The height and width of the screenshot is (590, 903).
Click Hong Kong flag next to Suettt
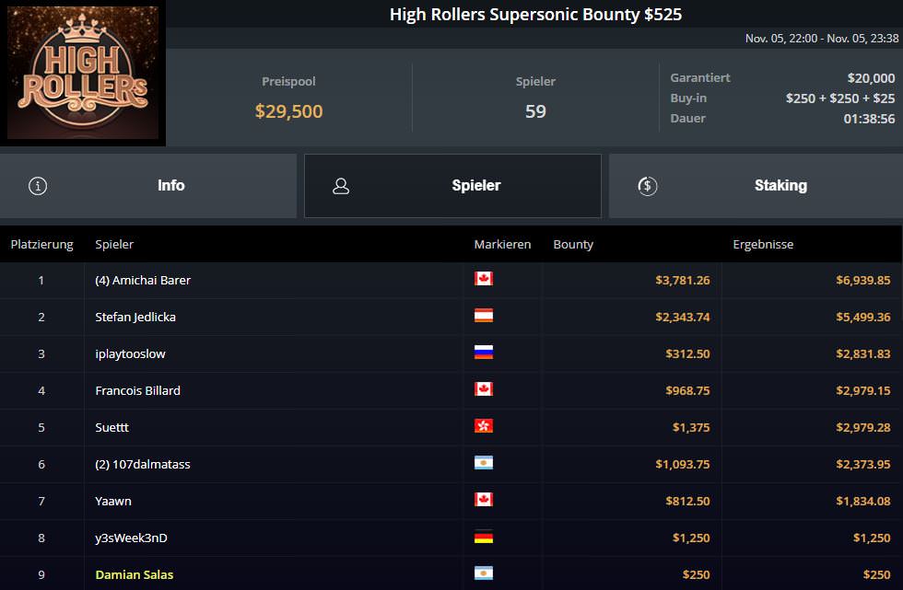484,426
